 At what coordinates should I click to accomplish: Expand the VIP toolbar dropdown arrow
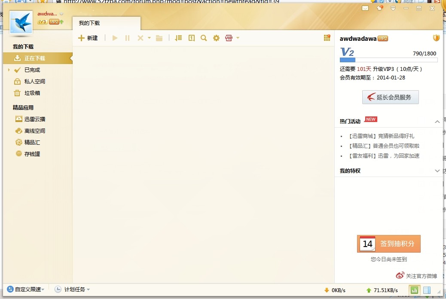click(x=238, y=38)
